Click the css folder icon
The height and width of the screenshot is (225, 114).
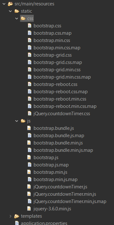click(x=23, y=18)
